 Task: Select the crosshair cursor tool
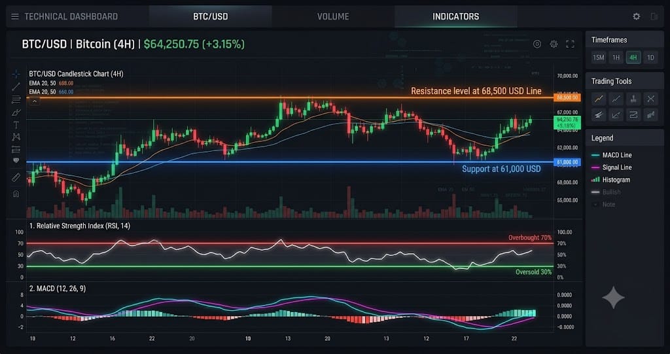pos(16,75)
